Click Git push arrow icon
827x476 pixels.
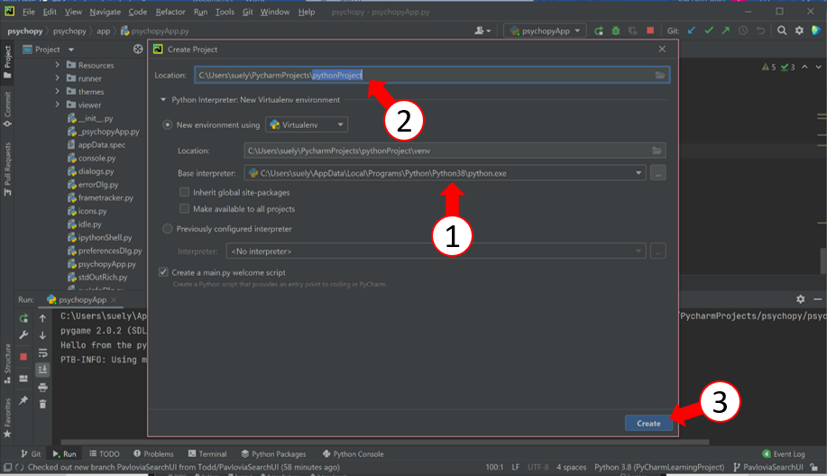coord(726,31)
